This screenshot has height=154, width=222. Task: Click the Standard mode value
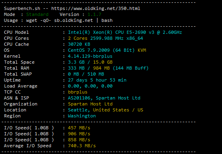(x=37, y=14)
